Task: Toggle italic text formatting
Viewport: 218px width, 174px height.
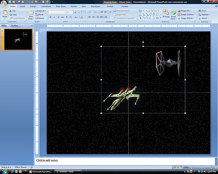Action: 54,17
